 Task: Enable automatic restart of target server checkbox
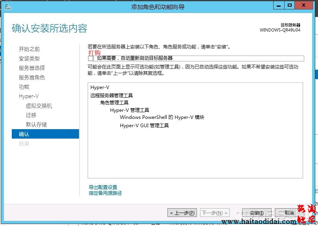pos(91,58)
